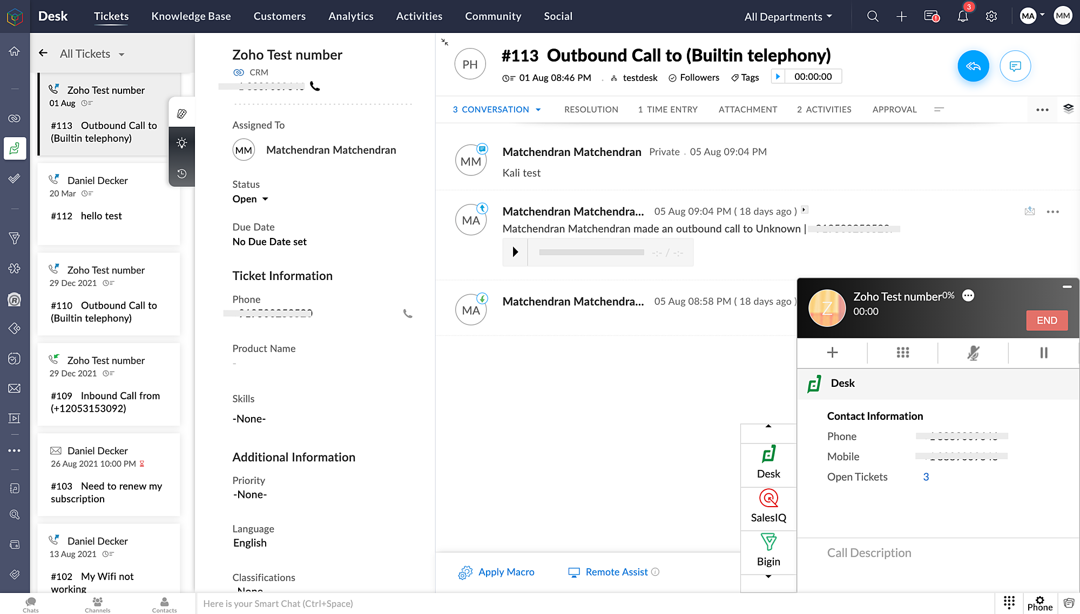Switch to the 2 Activities tab

(824, 110)
